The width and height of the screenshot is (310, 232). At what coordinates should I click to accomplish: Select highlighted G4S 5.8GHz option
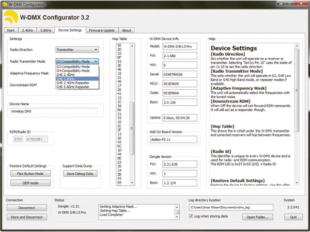click(x=78, y=79)
